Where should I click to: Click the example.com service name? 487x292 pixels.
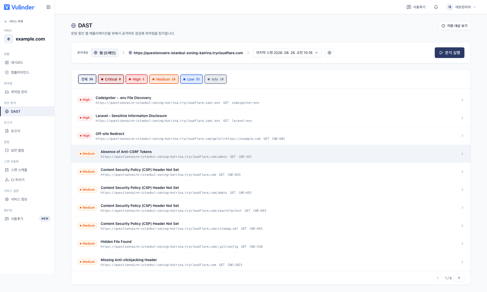(30, 39)
